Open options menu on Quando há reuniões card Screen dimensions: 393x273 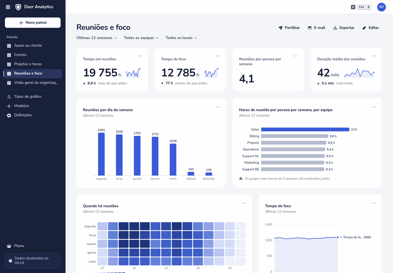coord(244,203)
